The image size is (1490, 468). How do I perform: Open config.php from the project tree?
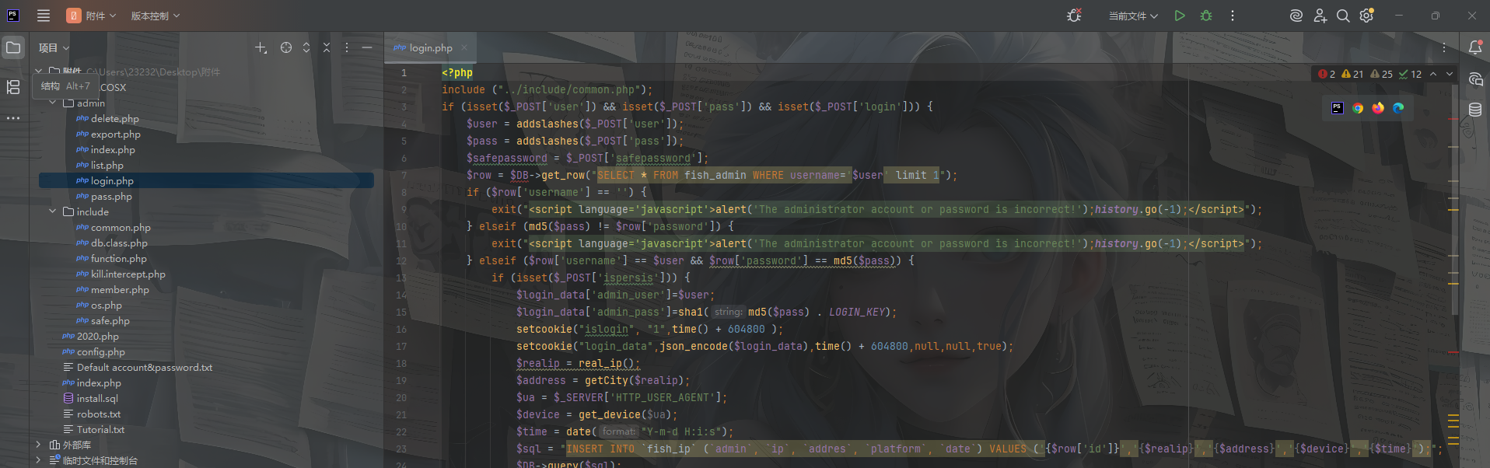tap(100, 351)
